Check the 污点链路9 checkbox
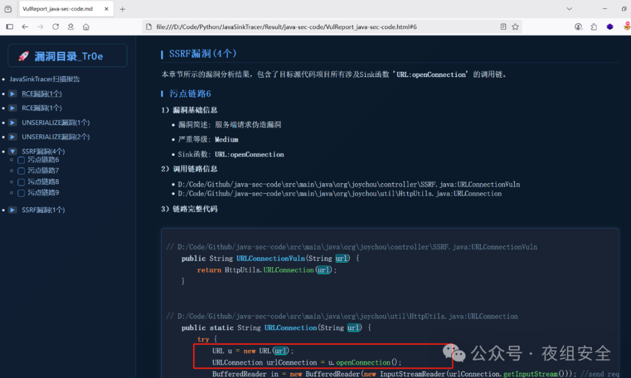Screen dimensions: 631x378 pos(22,193)
